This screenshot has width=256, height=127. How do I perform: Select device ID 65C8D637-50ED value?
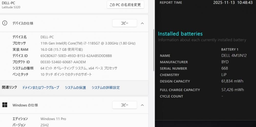click(x=76, y=56)
